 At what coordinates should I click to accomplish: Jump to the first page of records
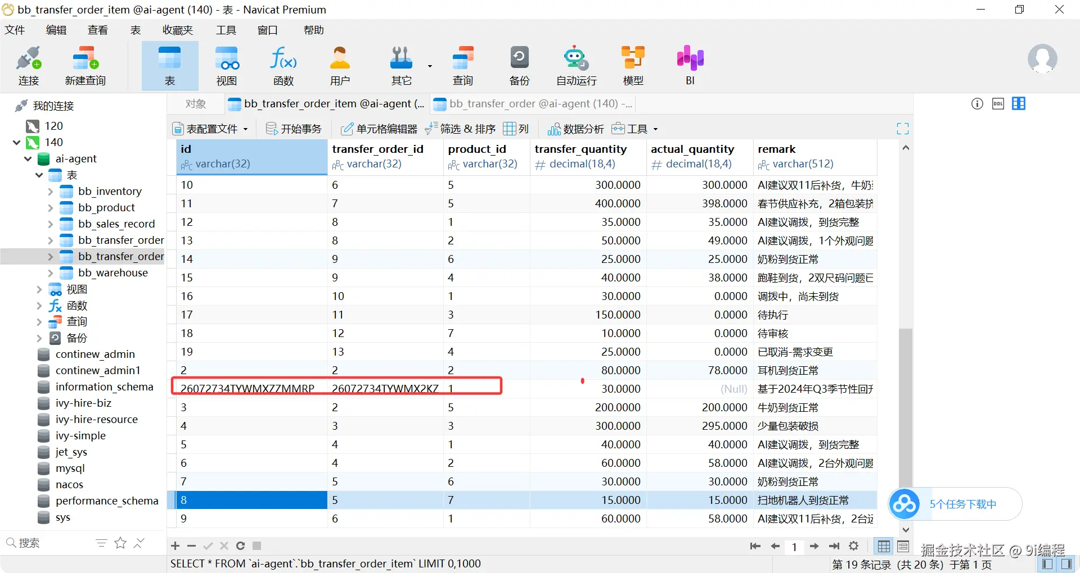pos(755,545)
